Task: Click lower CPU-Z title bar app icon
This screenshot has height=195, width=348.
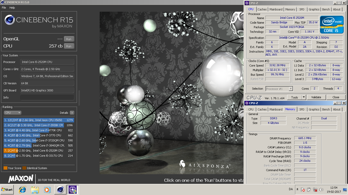Action: 247,103
